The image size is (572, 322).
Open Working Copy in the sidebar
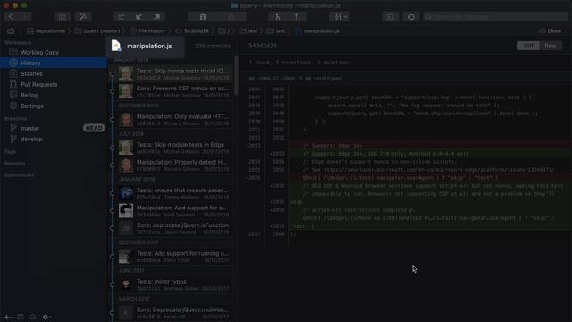(x=54, y=52)
